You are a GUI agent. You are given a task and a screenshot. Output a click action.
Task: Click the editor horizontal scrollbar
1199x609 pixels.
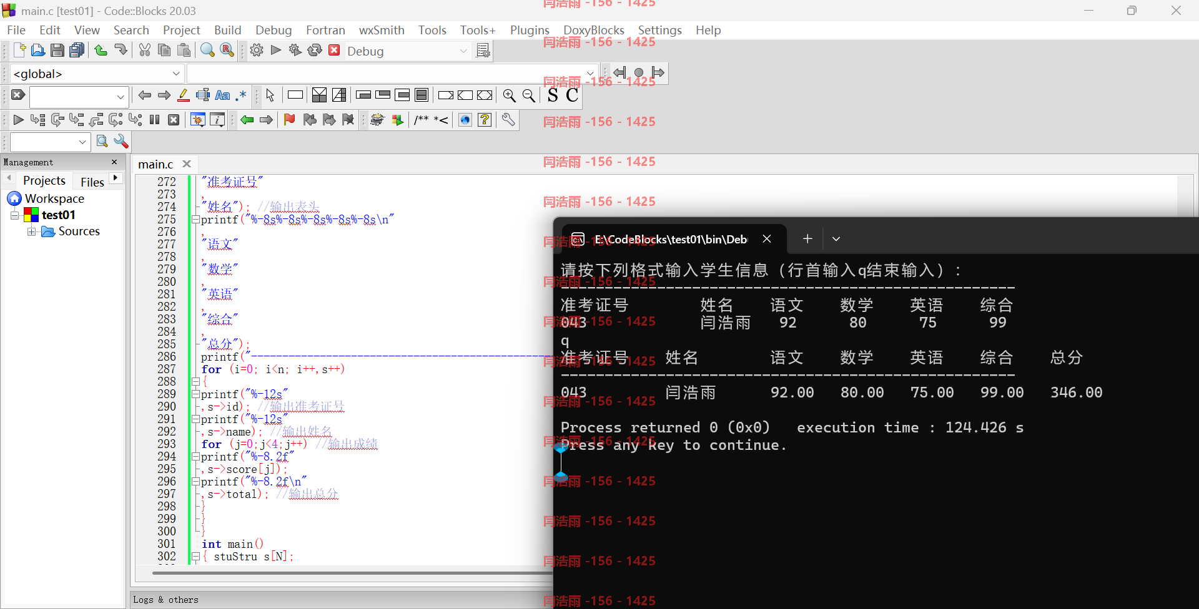[352, 573]
